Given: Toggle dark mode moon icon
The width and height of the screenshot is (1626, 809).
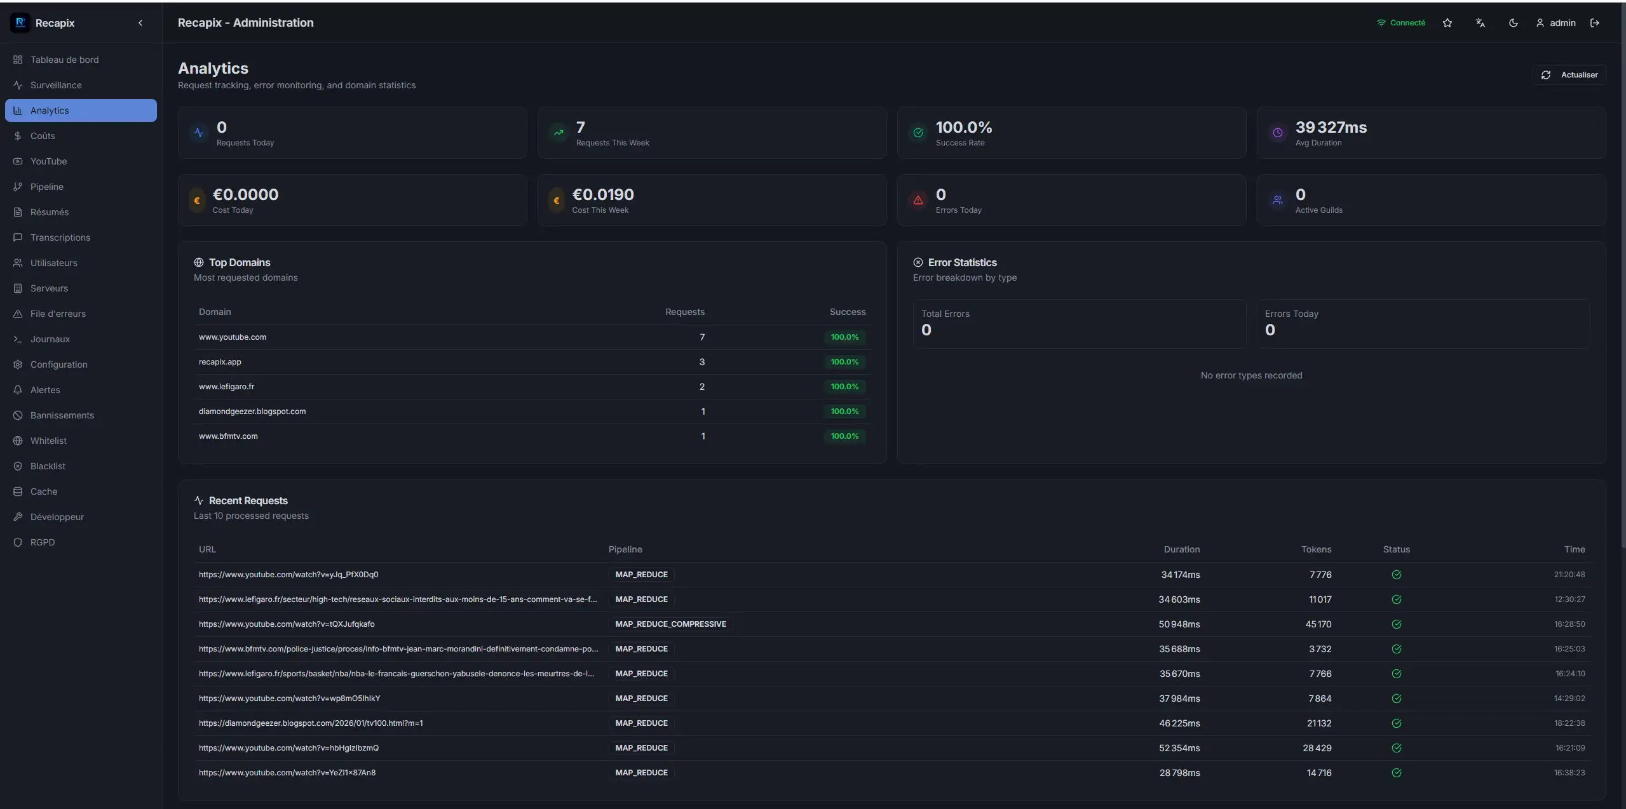Looking at the screenshot, I should pyautogui.click(x=1513, y=23).
